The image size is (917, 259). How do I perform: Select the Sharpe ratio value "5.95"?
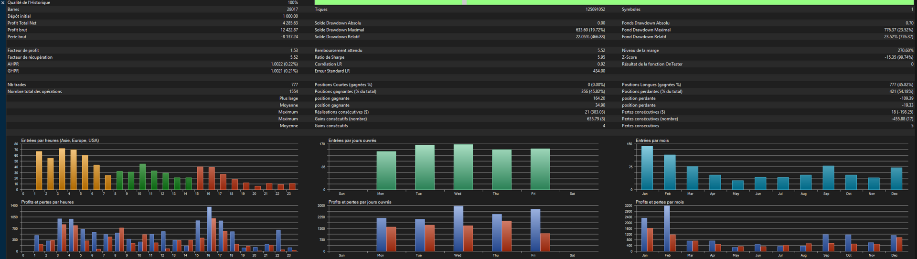coord(601,57)
